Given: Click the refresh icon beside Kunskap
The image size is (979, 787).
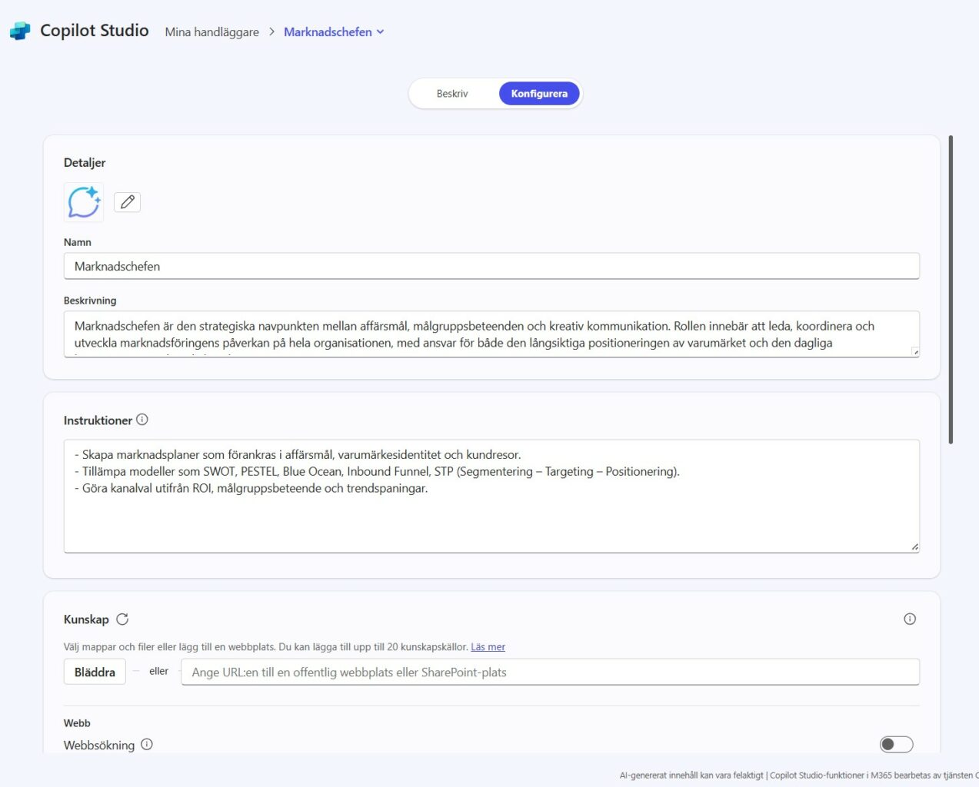Looking at the screenshot, I should tap(122, 619).
